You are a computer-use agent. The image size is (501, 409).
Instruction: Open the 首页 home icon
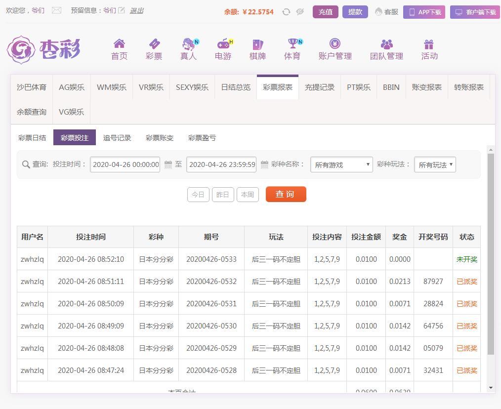pos(119,49)
